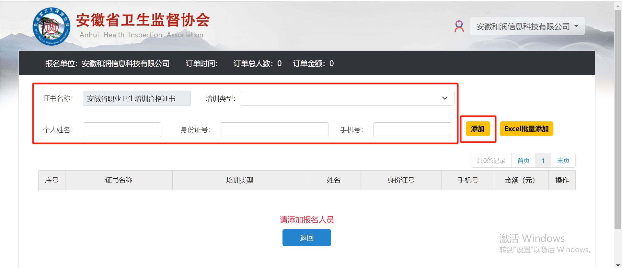Click the 培训类型 table column header

coord(239,180)
